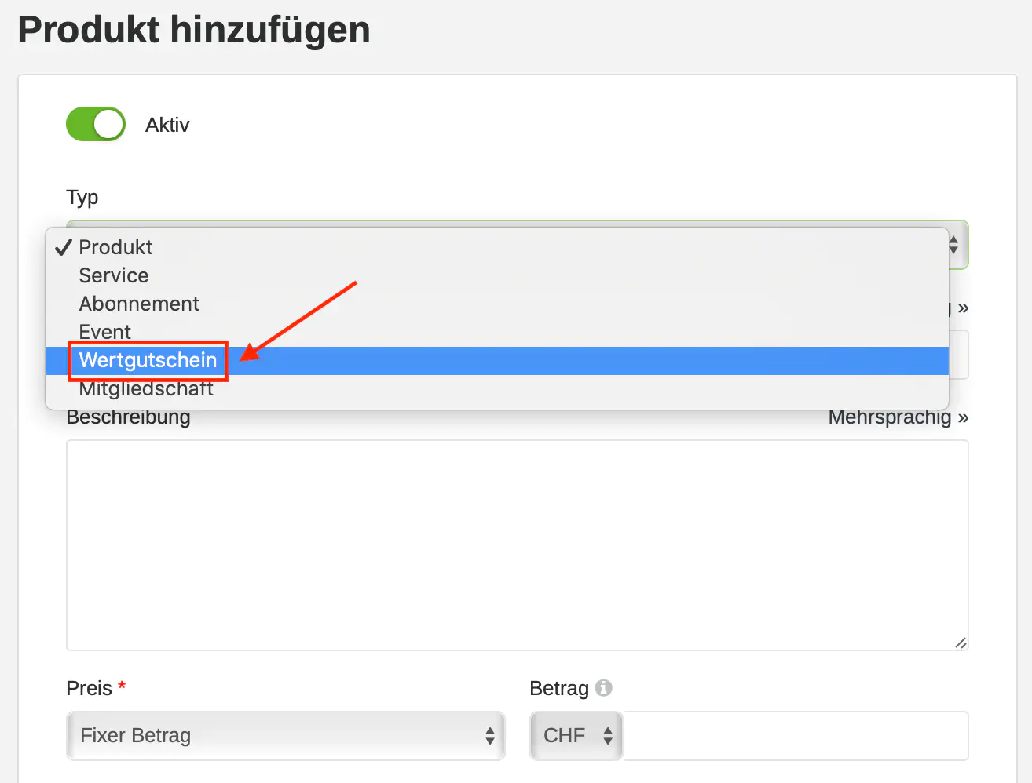Viewport: 1032px width, 783px height.
Task: Click the info icon beside Betrag
Action: [603, 687]
